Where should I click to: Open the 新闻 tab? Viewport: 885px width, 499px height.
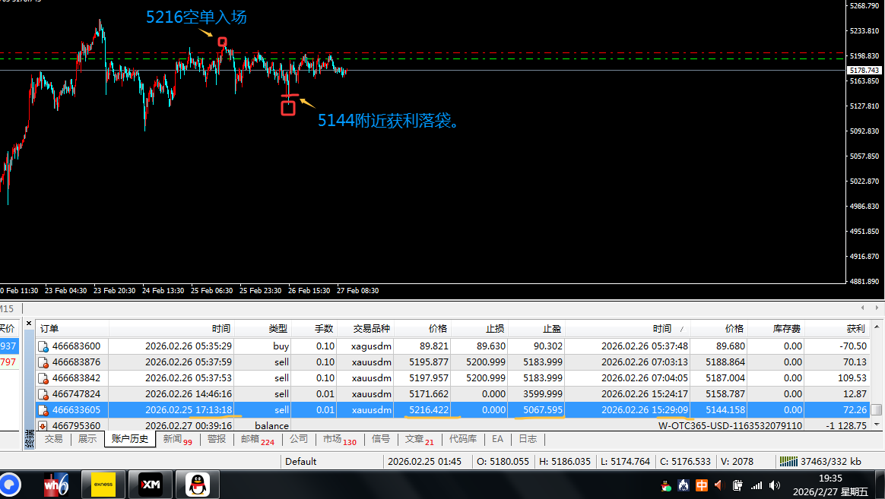pos(173,439)
